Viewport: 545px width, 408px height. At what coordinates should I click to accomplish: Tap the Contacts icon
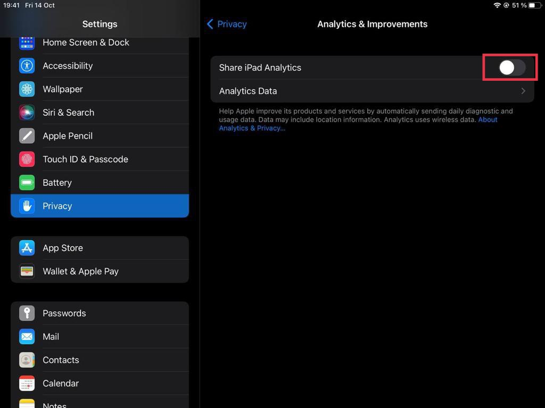click(27, 360)
